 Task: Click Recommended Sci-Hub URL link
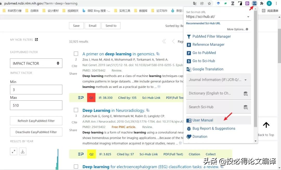tap(203, 23)
